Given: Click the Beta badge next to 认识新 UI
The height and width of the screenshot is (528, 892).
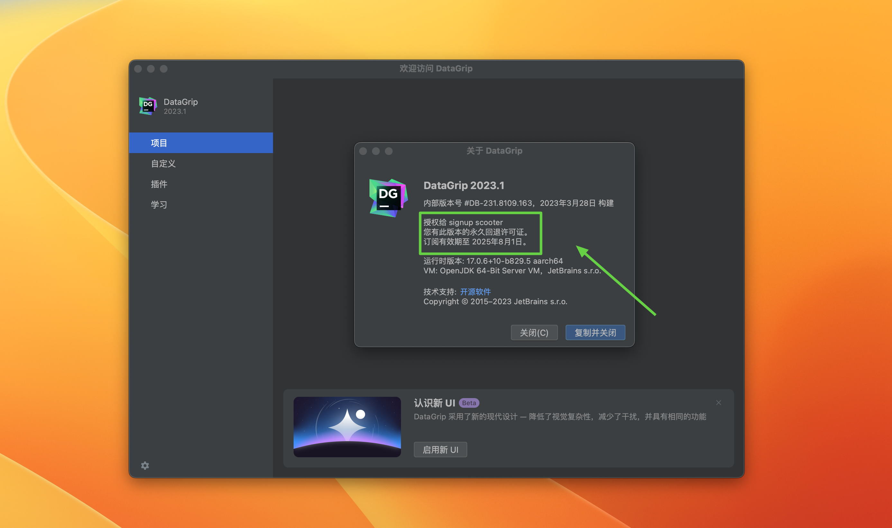Looking at the screenshot, I should pyautogui.click(x=469, y=403).
